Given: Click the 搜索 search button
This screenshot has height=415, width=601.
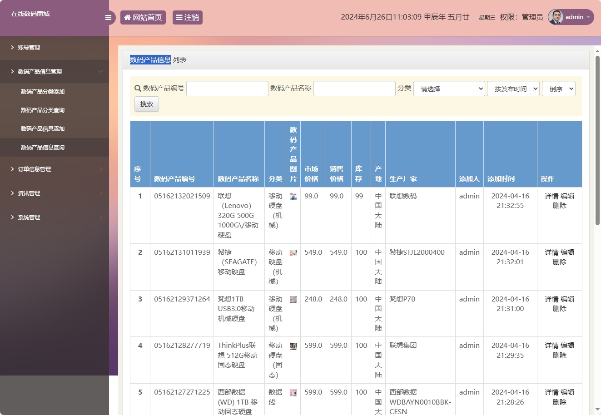Looking at the screenshot, I should coord(146,104).
